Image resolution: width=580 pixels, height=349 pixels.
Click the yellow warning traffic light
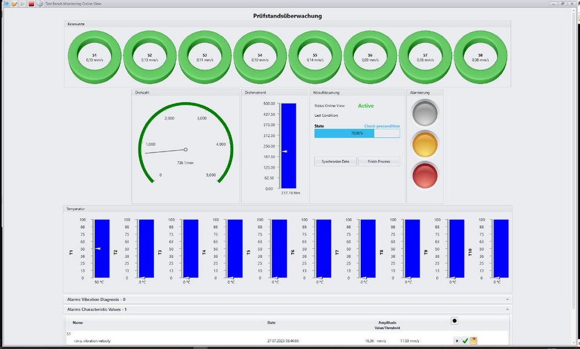tap(425, 144)
